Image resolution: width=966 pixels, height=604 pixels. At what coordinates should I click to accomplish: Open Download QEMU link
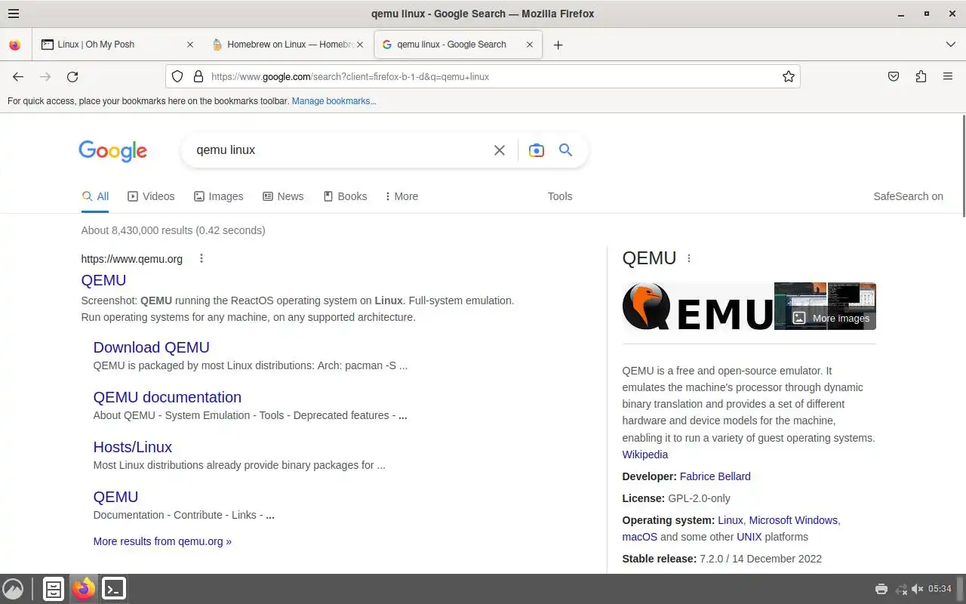[x=151, y=347]
